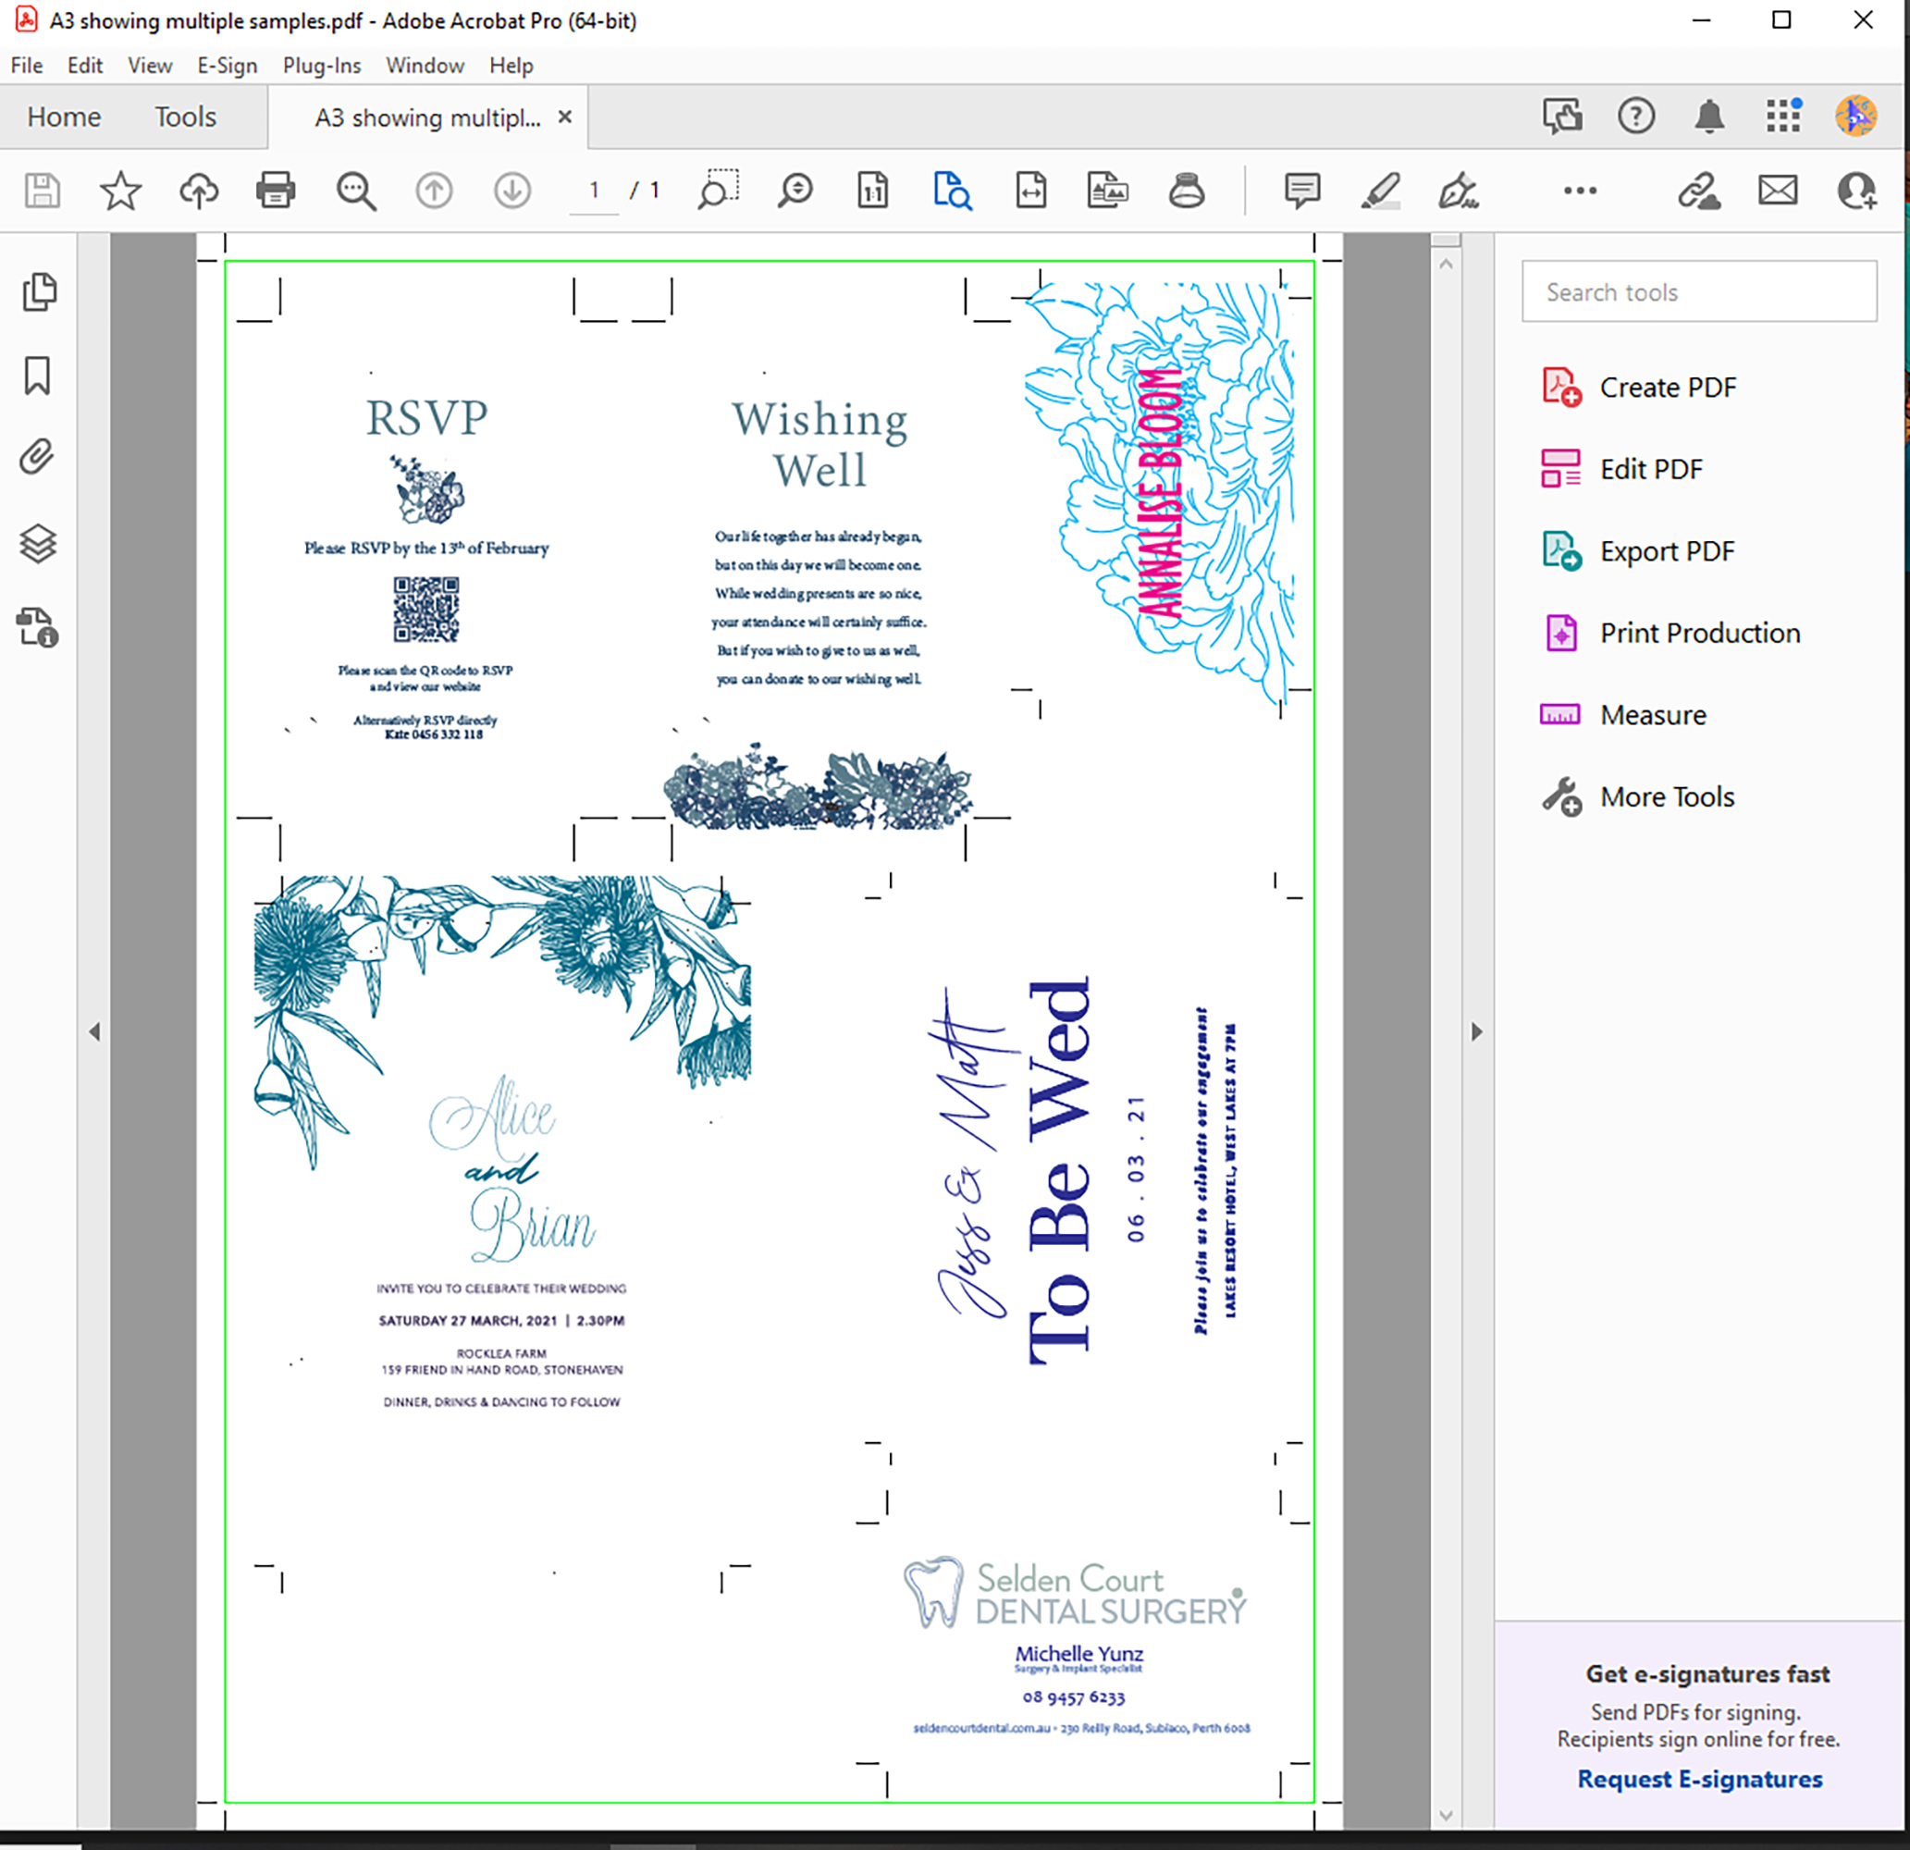Open the Page Thumbnails panel
1910x1850 pixels.
(38, 292)
